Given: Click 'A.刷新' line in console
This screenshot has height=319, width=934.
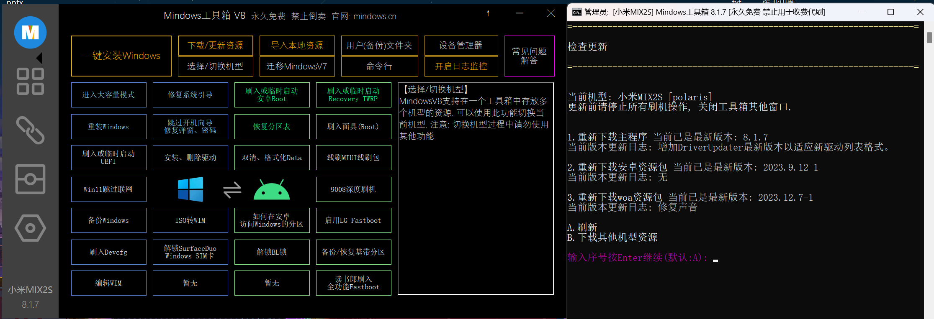Looking at the screenshot, I should coord(582,227).
